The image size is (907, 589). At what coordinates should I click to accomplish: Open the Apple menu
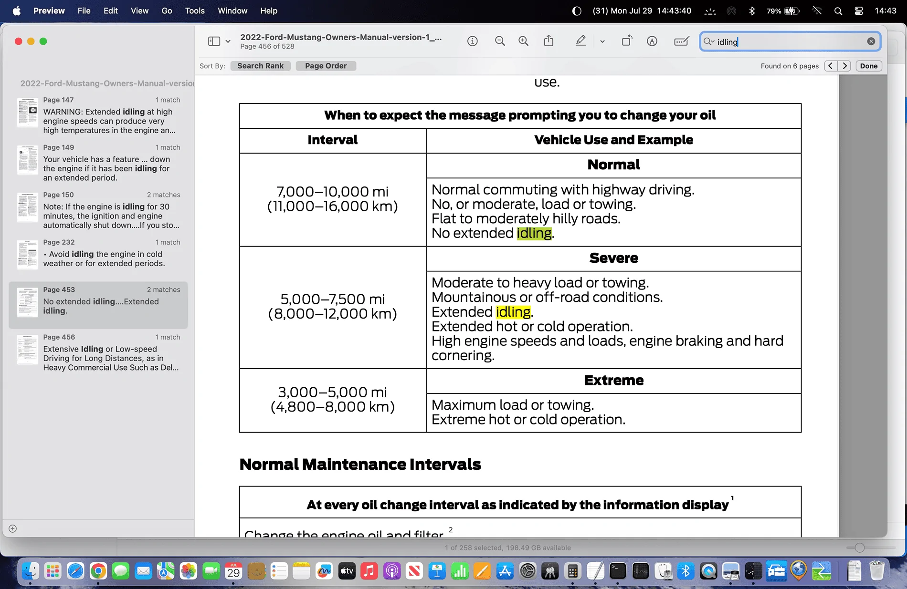(x=16, y=11)
